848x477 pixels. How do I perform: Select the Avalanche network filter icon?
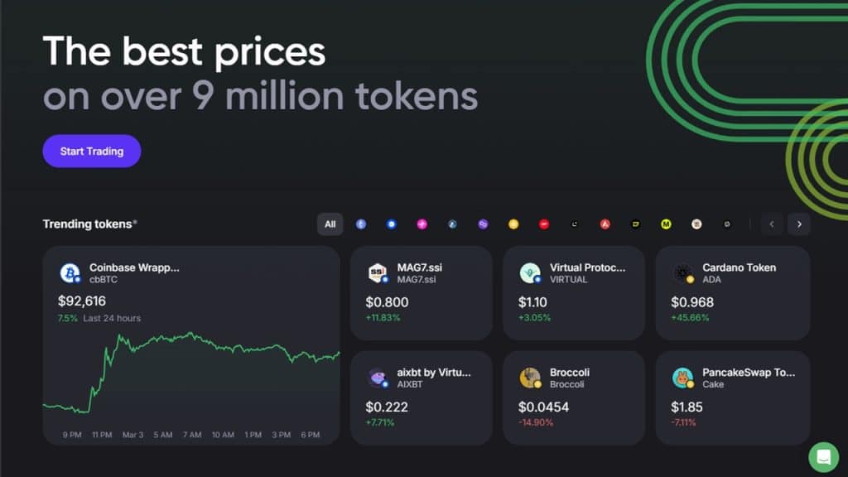pyautogui.click(x=605, y=224)
